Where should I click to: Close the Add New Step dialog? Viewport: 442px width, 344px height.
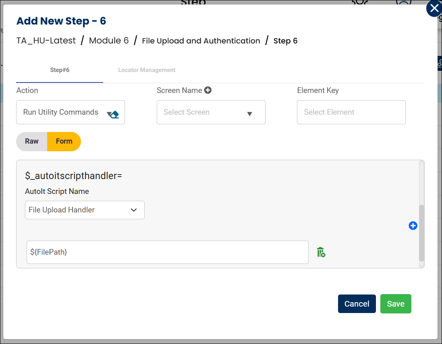point(434,8)
